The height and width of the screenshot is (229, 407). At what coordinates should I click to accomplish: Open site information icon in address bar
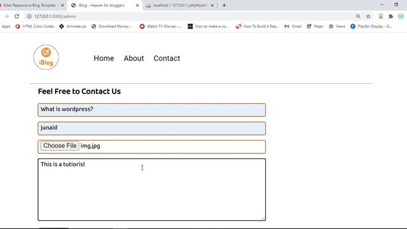tap(29, 17)
